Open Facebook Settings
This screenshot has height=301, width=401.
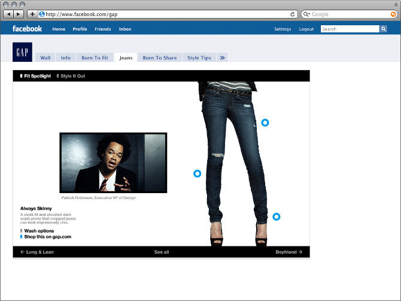coord(282,29)
